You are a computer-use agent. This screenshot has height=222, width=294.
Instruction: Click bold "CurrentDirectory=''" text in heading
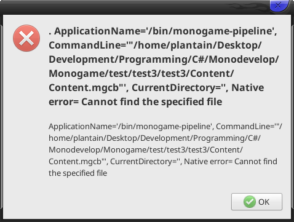point(179,88)
